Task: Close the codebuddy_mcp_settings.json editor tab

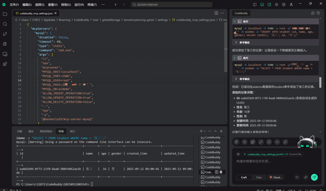Action: (56, 13)
